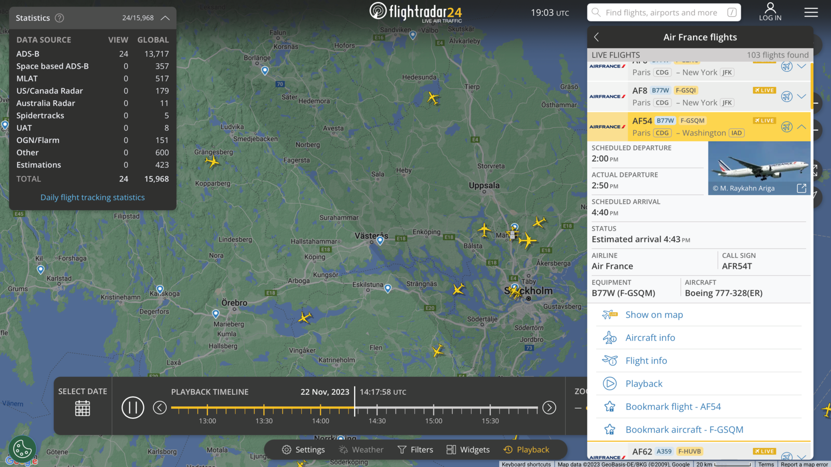Collapse the Statistics panel
The width and height of the screenshot is (831, 467).
pos(165,18)
